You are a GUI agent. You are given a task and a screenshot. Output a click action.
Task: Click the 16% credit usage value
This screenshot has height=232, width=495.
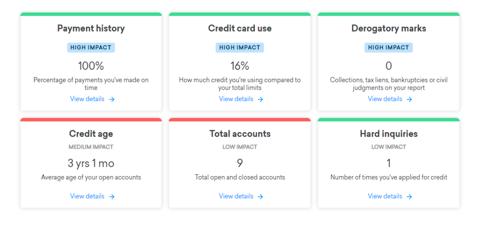[240, 66]
